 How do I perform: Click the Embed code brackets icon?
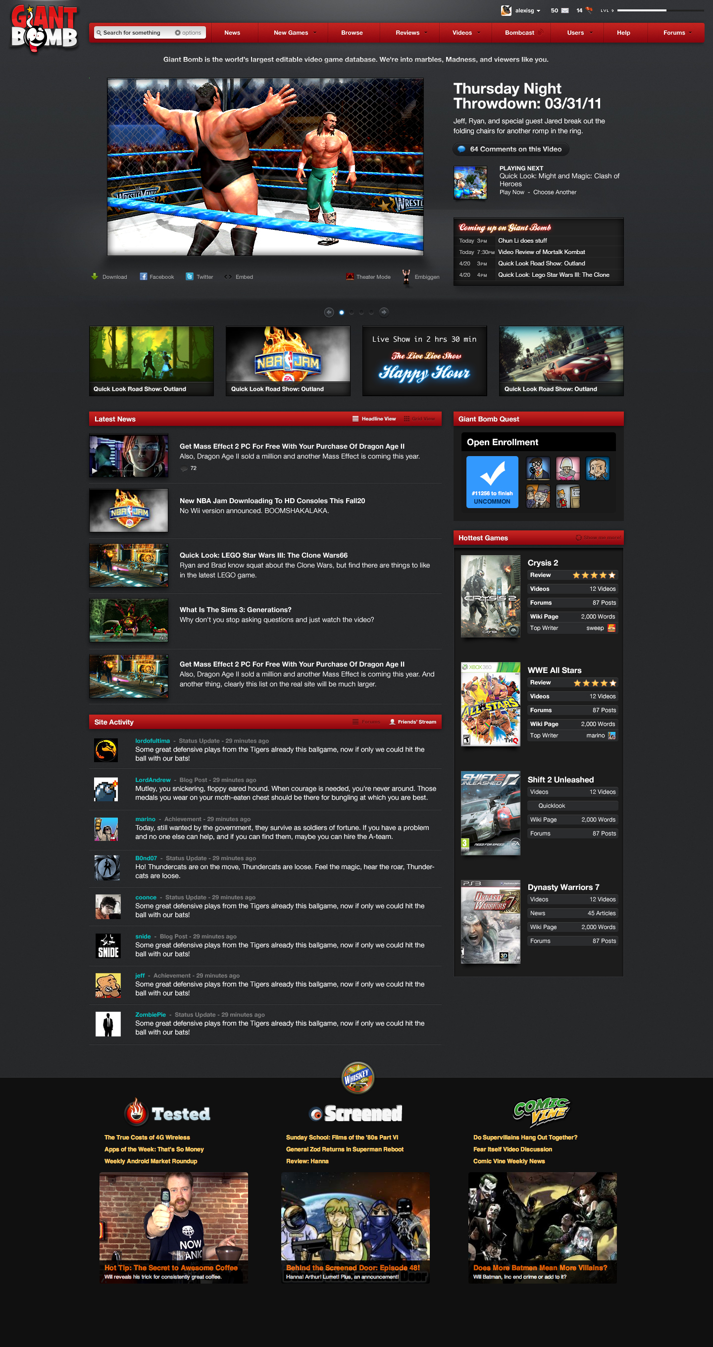[x=228, y=277]
